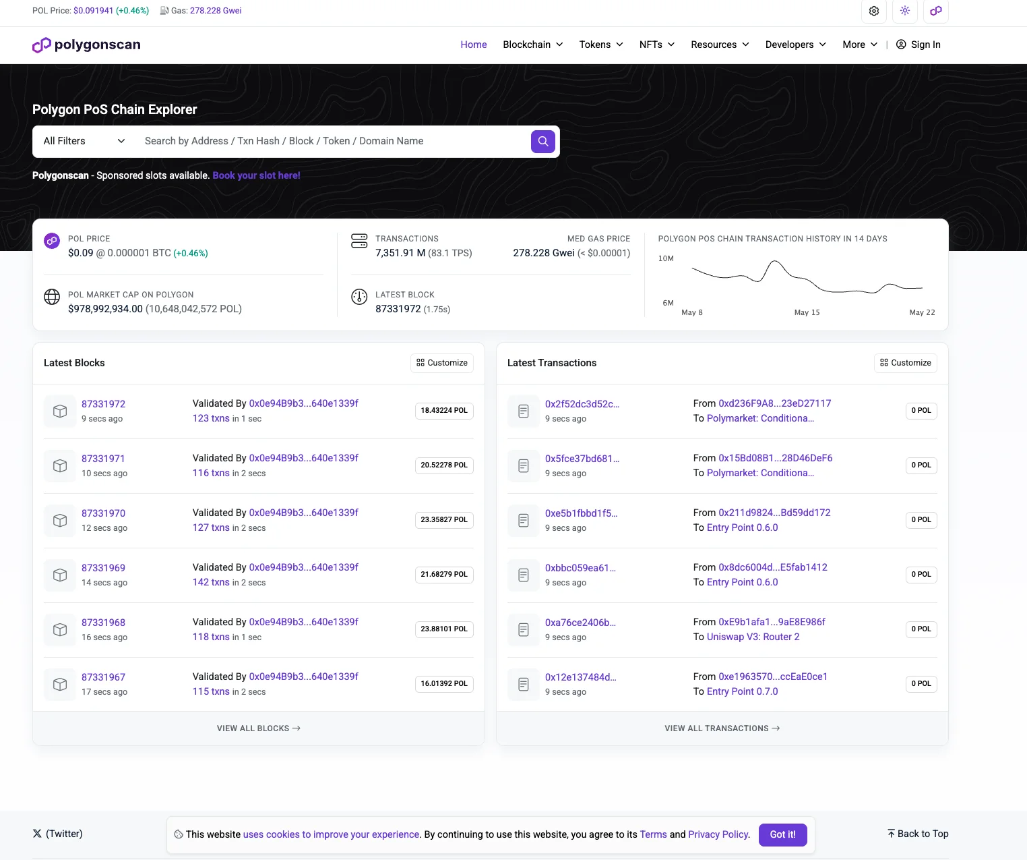
Task: Open the More navigation menu
Action: (860, 45)
